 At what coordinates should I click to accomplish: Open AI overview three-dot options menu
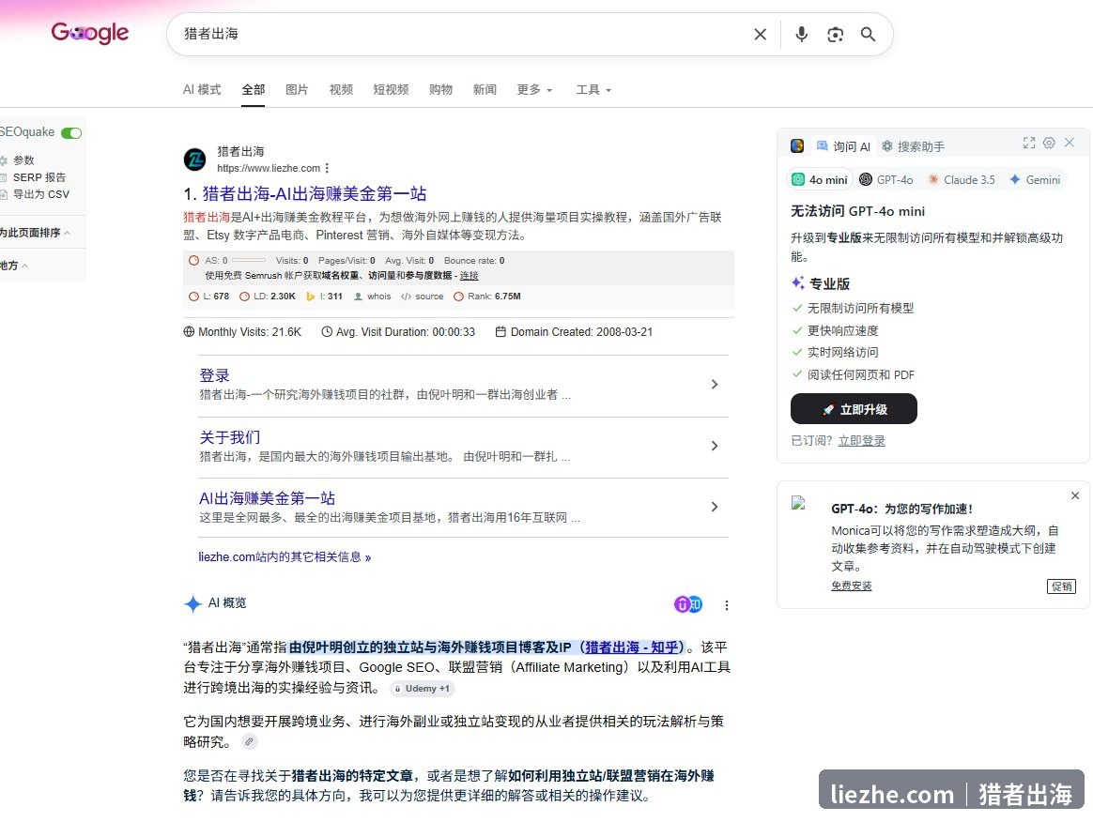[727, 605]
